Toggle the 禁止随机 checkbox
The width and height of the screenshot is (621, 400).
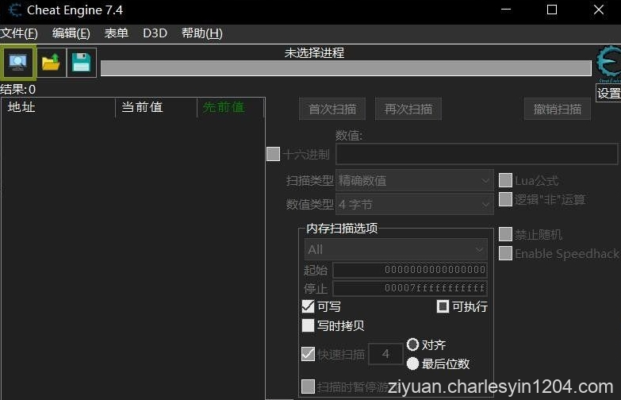click(505, 234)
